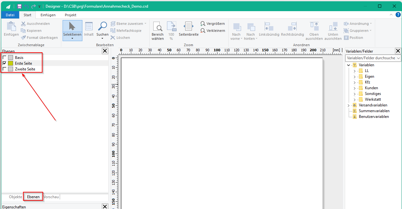Click the Einfügen paste icon
Viewport: 402px width, 209px height.
pyautogui.click(x=11, y=26)
